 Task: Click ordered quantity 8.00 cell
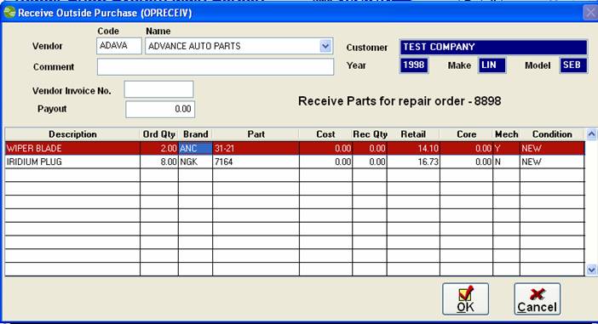(x=159, y=162)
